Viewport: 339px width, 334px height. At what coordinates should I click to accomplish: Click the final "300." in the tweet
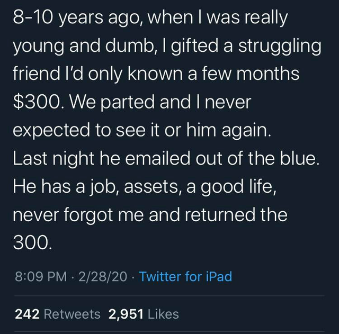point(32,242)
